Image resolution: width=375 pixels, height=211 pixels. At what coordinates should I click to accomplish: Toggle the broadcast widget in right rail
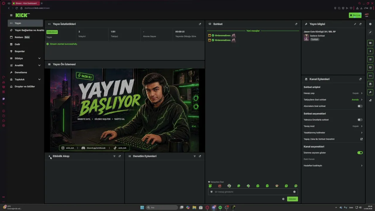tap(370, 76)
